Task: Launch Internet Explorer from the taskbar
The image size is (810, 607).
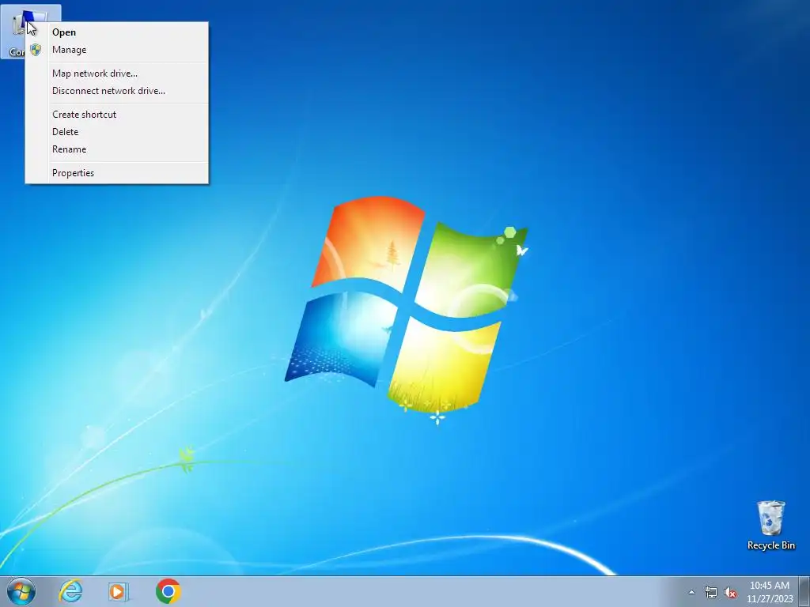Action: 70,591
